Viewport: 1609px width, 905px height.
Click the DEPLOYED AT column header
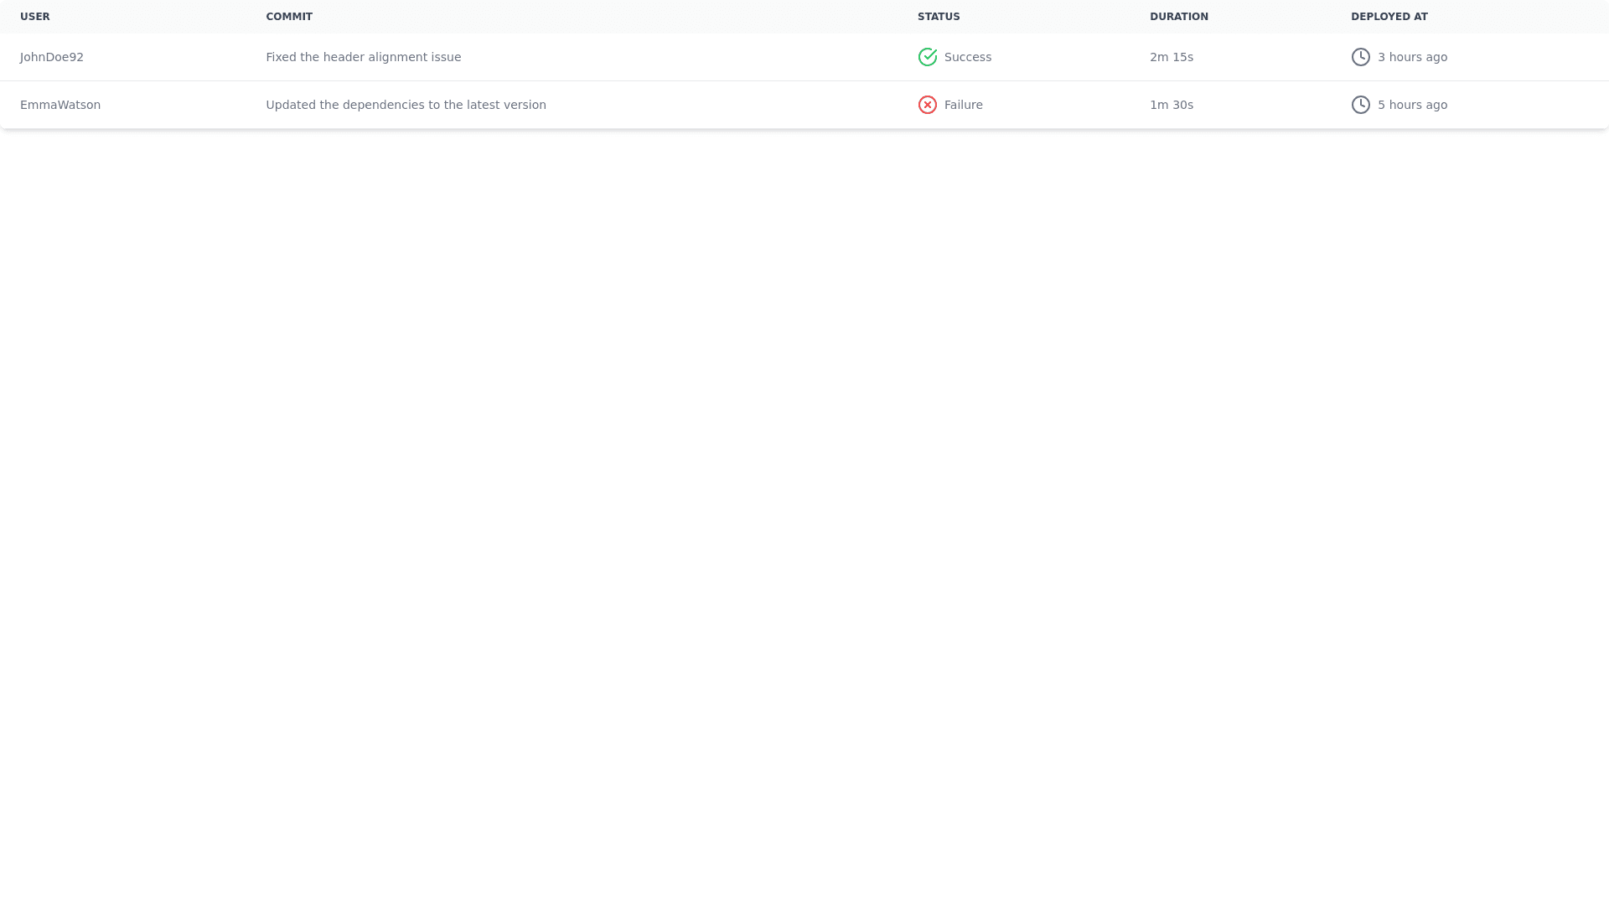point(1389,17)
